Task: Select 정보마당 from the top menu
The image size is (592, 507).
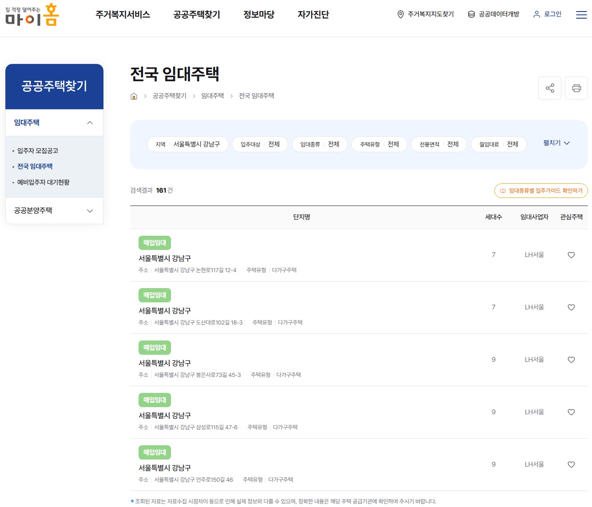Action: pos(259,14)
